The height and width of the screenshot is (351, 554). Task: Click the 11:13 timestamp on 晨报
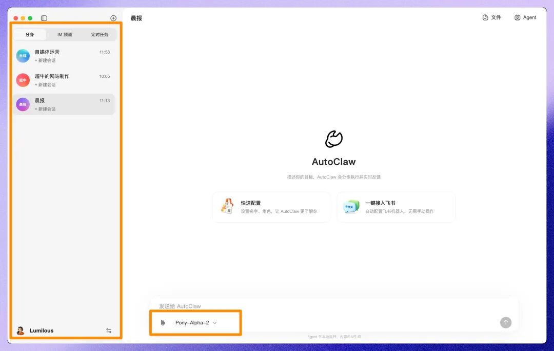coord(105,101)
